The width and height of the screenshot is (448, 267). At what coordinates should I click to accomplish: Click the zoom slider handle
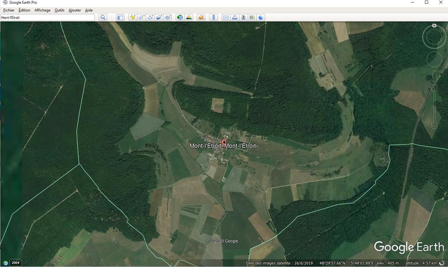pyautogui.click(x=434, y=107)
